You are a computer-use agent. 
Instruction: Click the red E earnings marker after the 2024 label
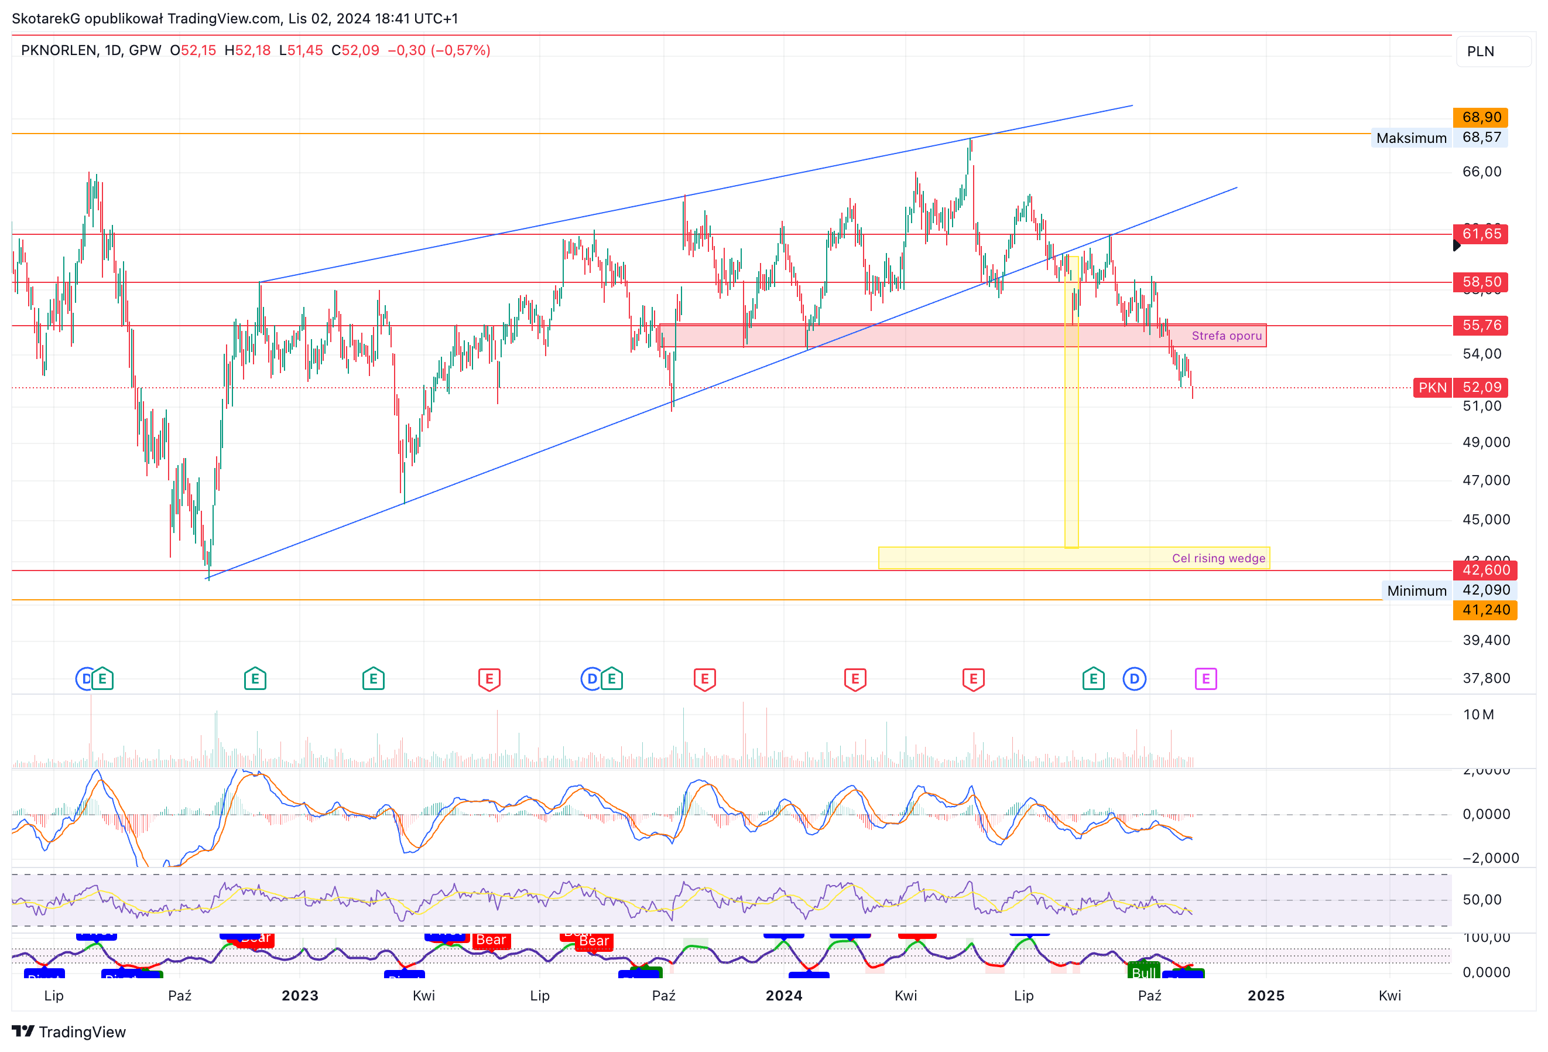pos(855,679)
